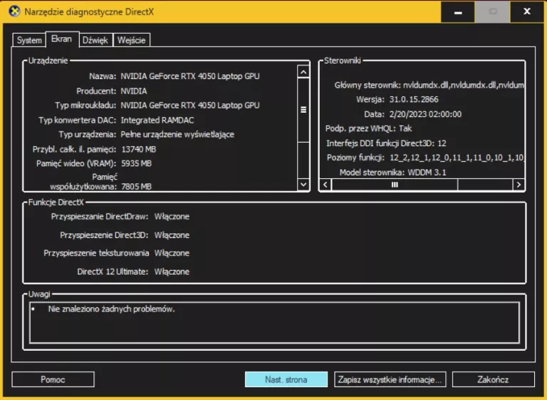The width and height of the screenshot is (547, 400).
Task: Click Urządzenie scrollbar down arrow
Action: [x=303, y=184]
